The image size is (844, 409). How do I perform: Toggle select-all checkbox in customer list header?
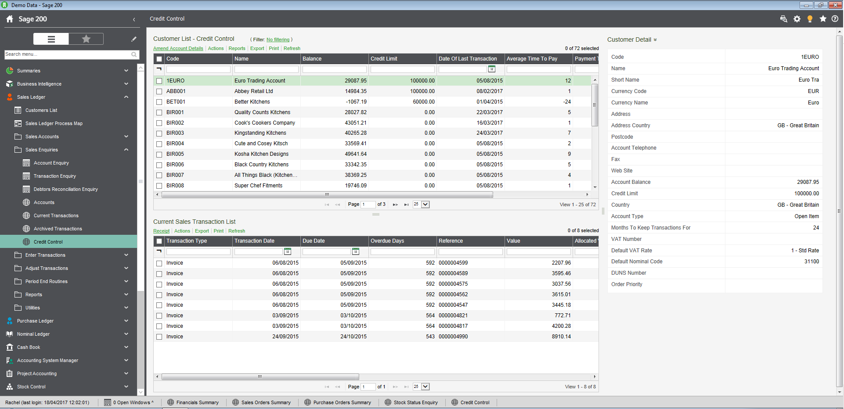pyautogui.click(x=159, y=59)
